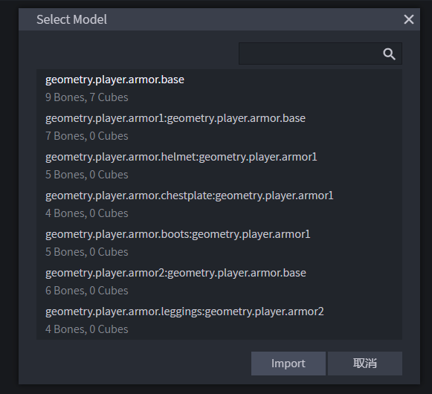The width and height of the screenshot is (432, 394).
Task: Focus the model search input field
Action: [x=320, y=54]
